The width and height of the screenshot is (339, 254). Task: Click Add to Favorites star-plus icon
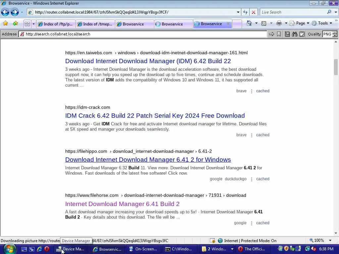tap(15, 23)
